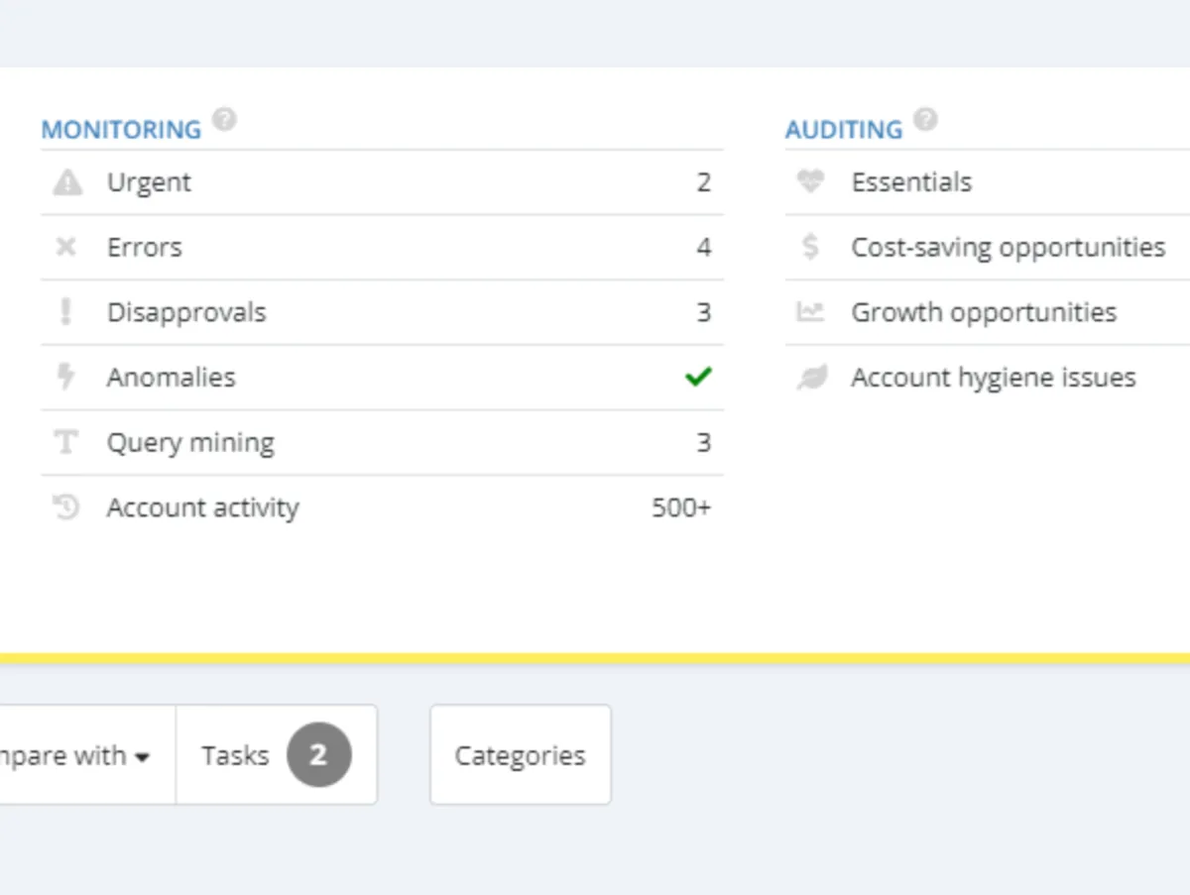This screenshot has width=1190, height=895.
Task: Click the Growth opportunities chart icon
Action: click(x=810, y=312)
